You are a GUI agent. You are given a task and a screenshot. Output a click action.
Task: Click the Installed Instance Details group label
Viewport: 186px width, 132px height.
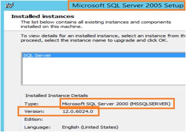tap(57, 96)
